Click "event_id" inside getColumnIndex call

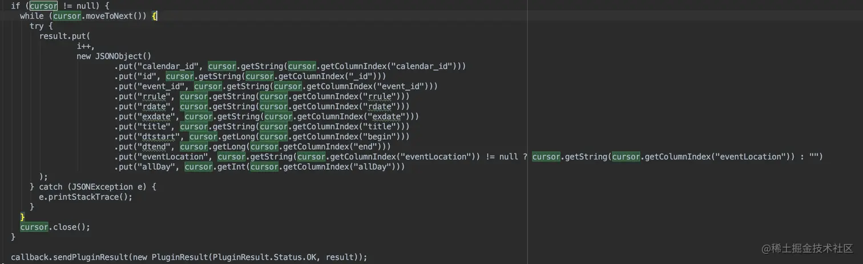(x=402, y=86)
